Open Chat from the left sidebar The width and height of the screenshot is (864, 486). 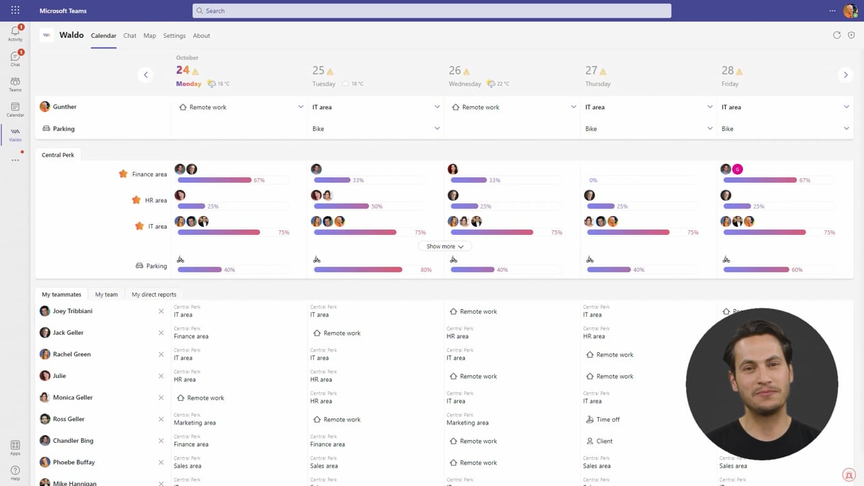pos(15,58)
